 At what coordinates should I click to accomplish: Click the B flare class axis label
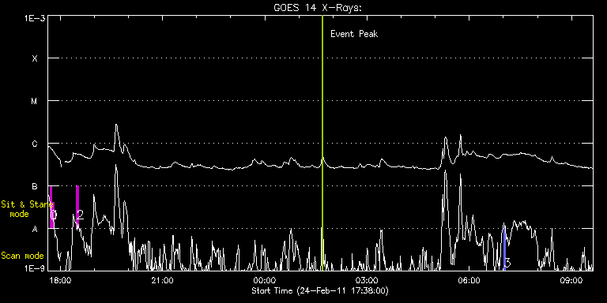pos(35,186)
